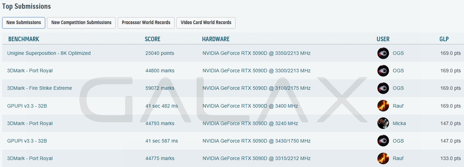Open RTX 5090D @ 3400 MHz hardware link
This screenshot has height=167, width=464.
click(x=250, y=106)
